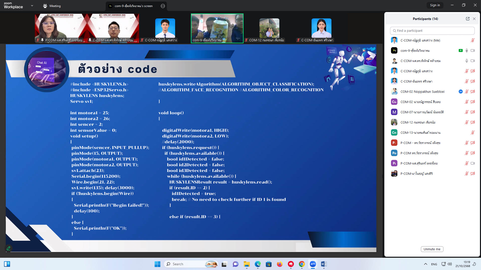481x270 pixels.
Task: Click the Sign in button
Action: click(435, 5)
